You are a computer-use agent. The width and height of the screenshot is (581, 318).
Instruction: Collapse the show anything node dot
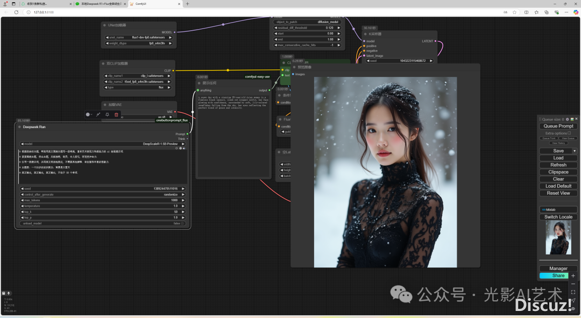(x=199, y=83)
